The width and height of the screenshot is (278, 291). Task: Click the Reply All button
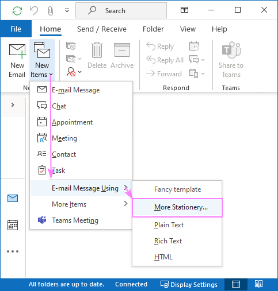165,60
